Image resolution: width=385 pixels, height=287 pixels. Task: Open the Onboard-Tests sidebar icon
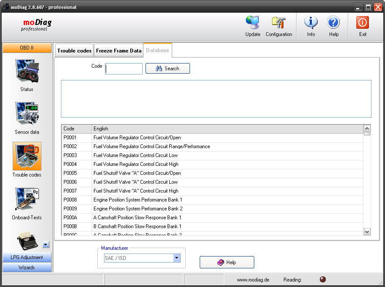[27, 199]
